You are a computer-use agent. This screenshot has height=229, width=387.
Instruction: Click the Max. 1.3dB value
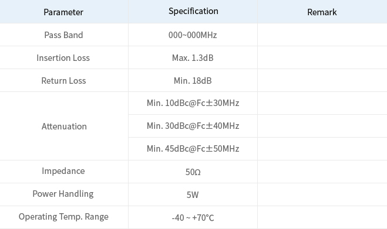point(193,58)
